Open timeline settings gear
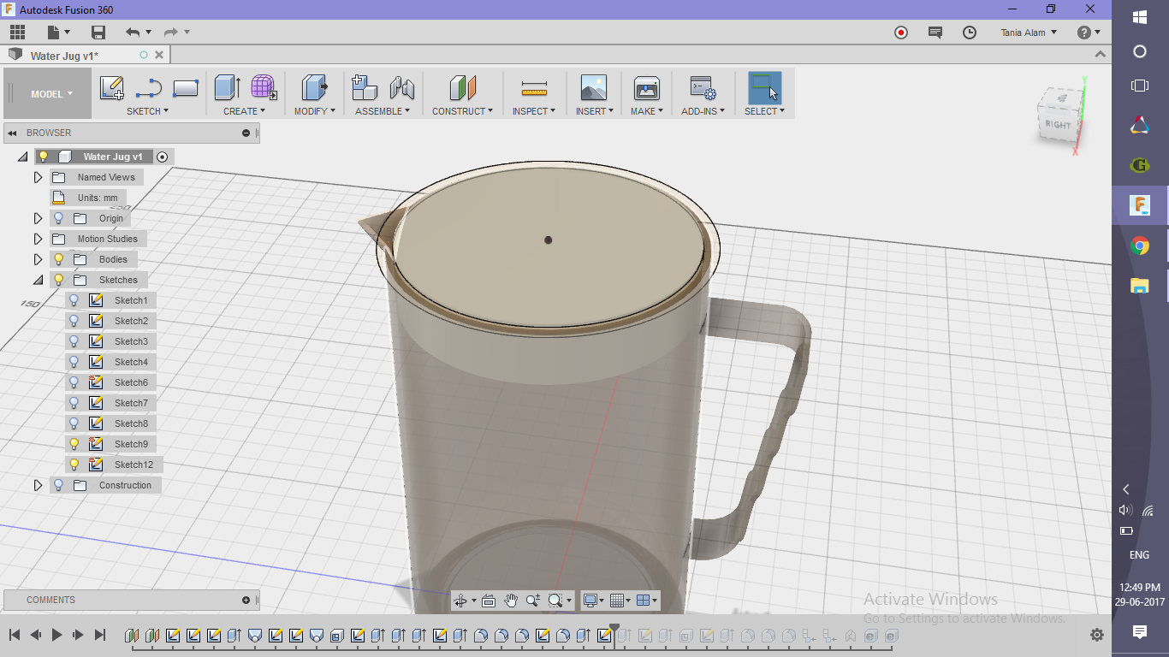1169x657 pixels. pyautogui.click(x=1097, y=635)
